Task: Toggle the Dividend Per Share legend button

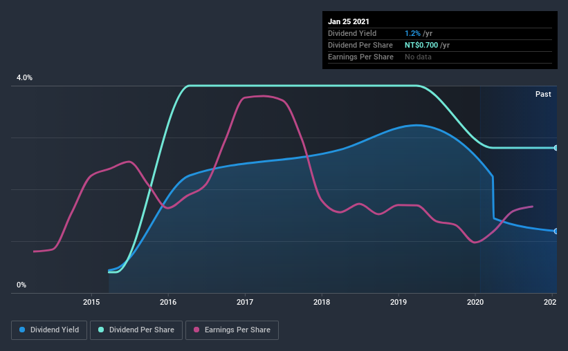Action: coord(136,330)
